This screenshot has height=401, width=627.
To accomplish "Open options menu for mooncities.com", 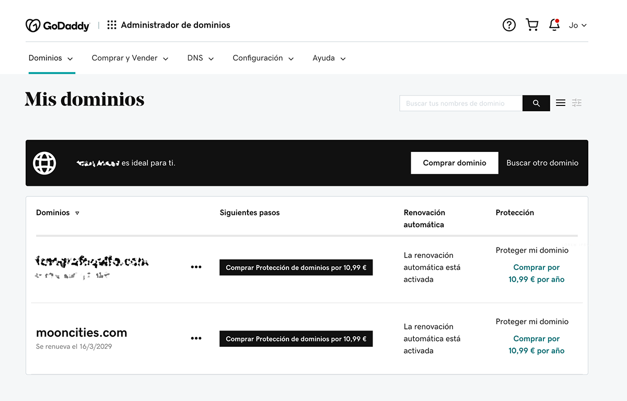I will coord(196,338).
